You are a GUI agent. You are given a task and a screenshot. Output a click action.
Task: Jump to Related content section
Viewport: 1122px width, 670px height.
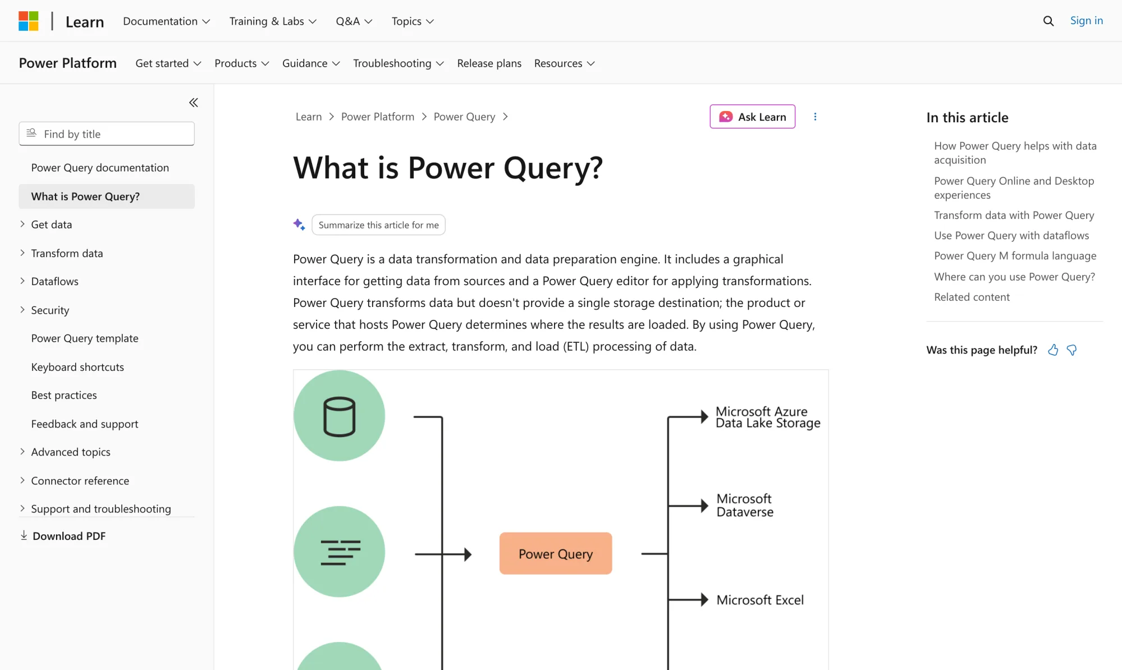972,297
